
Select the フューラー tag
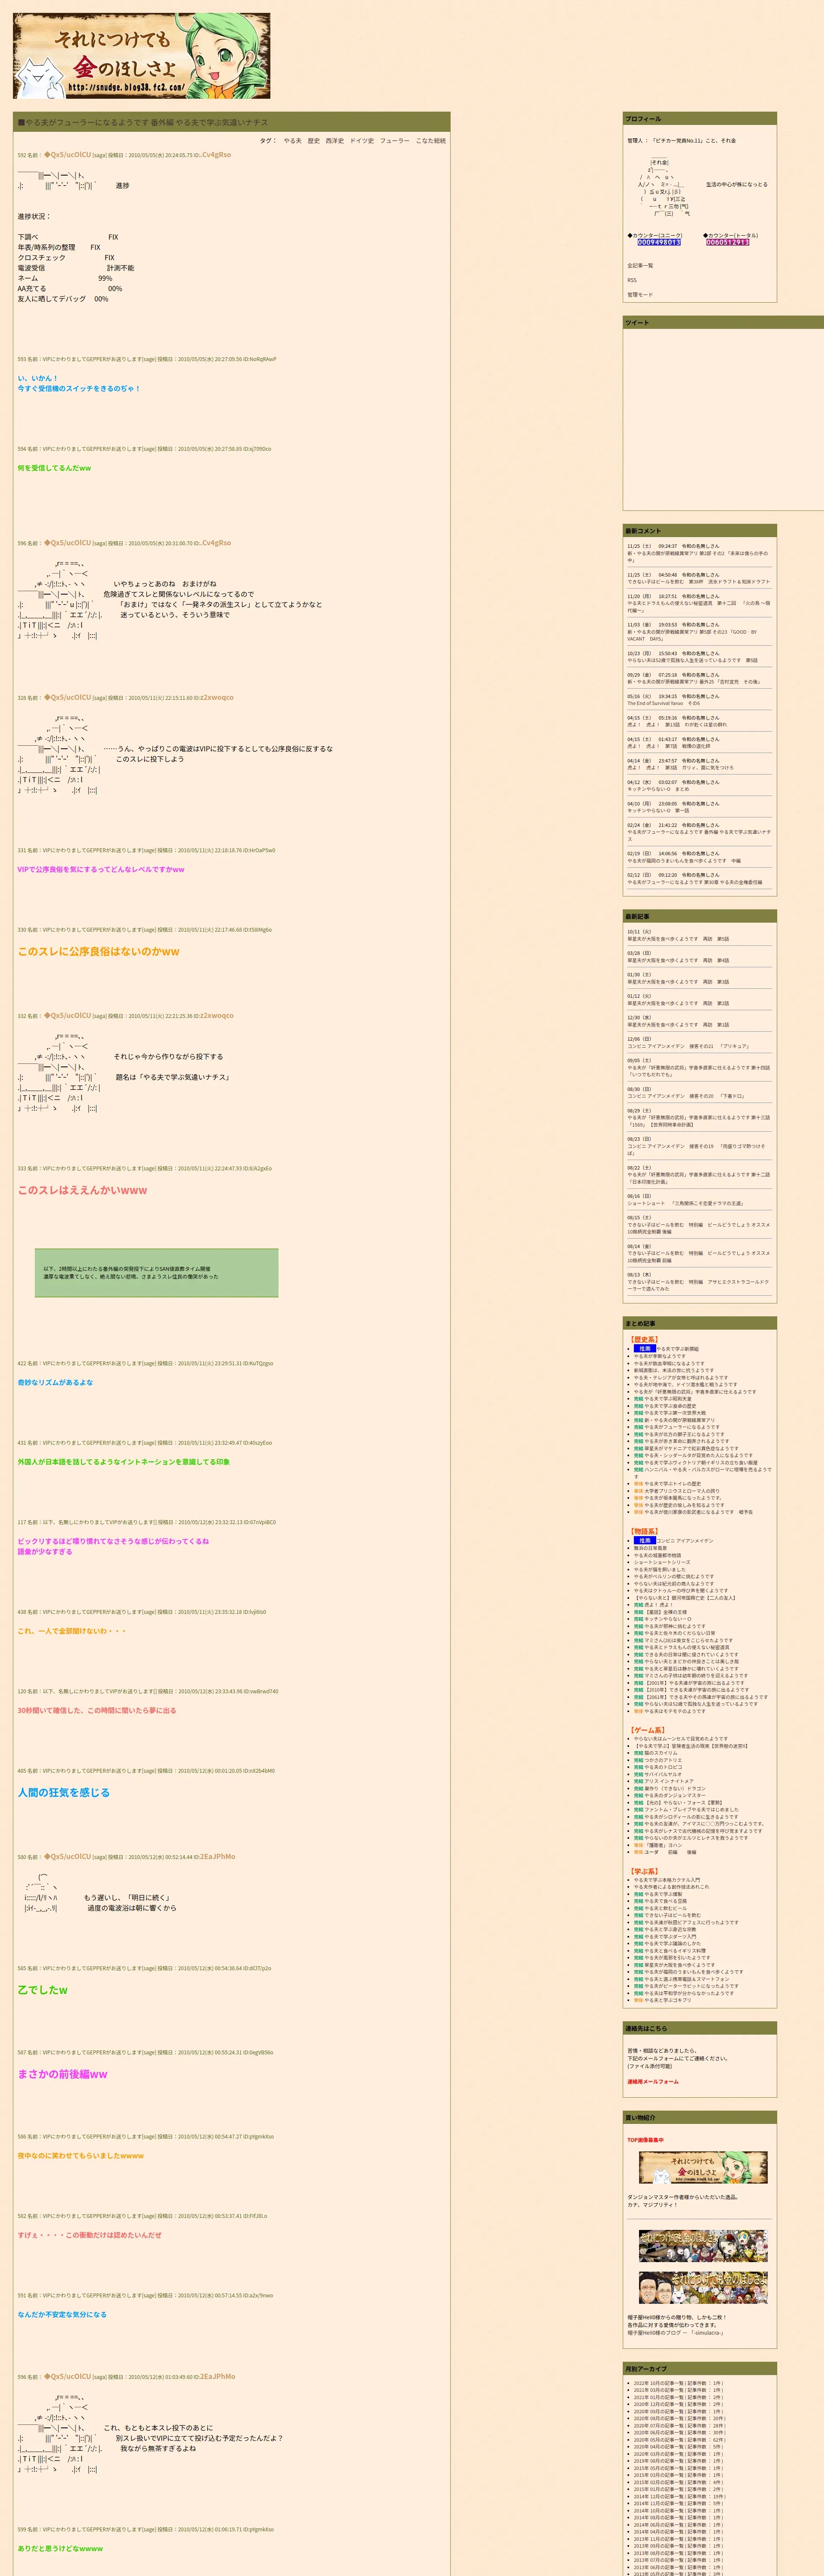(394, 141)
